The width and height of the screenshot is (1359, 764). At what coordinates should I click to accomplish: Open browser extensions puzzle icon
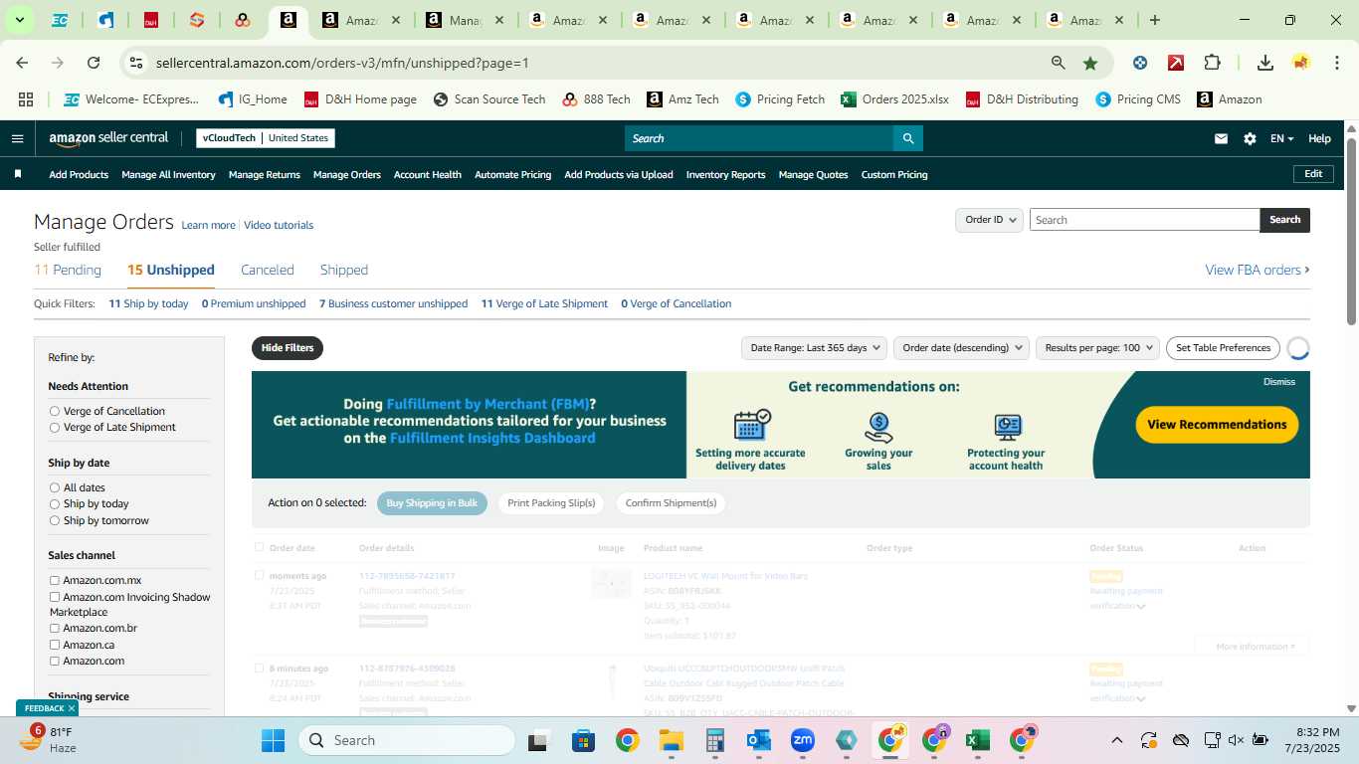(x=1212, y=63)
